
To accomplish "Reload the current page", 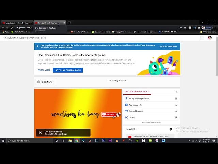I will (x=12, y=28).
